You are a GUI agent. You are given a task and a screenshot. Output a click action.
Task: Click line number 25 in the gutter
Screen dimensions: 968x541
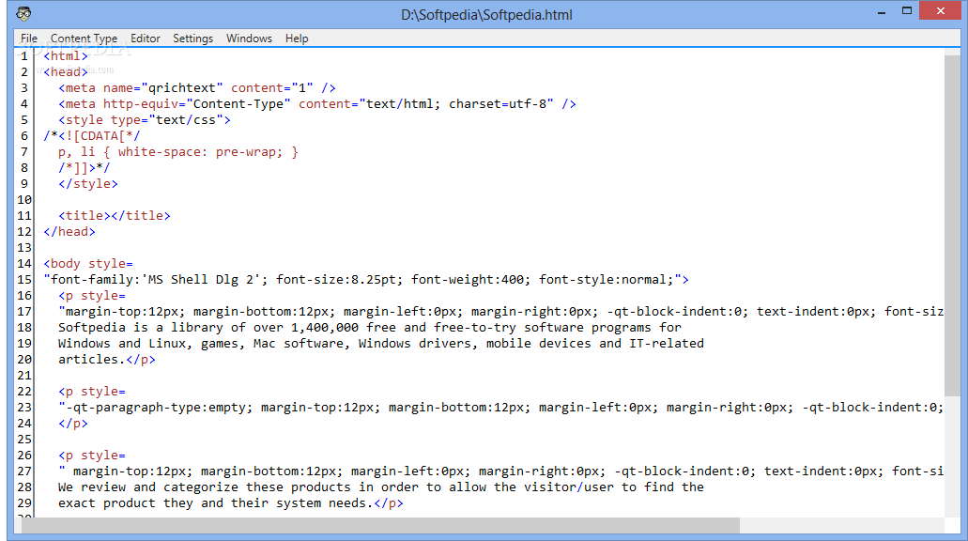[24, 440]
